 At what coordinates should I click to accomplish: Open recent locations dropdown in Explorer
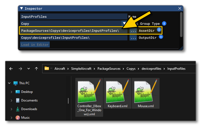[28, 69]
